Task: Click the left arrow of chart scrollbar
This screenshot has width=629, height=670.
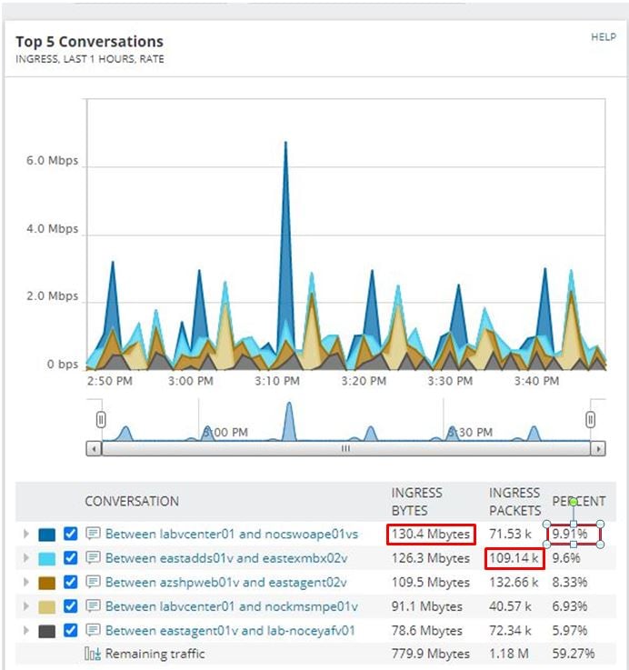Action: click(x=94, y=449)
